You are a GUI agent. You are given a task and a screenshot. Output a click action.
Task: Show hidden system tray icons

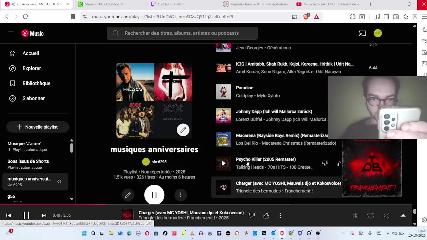343,233
